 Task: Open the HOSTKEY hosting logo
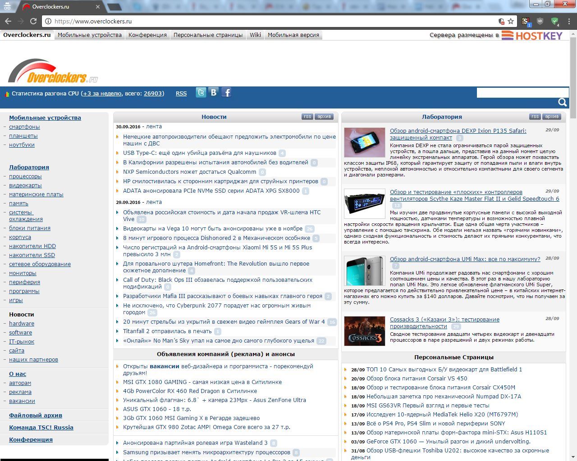click(x=532, y=35)
